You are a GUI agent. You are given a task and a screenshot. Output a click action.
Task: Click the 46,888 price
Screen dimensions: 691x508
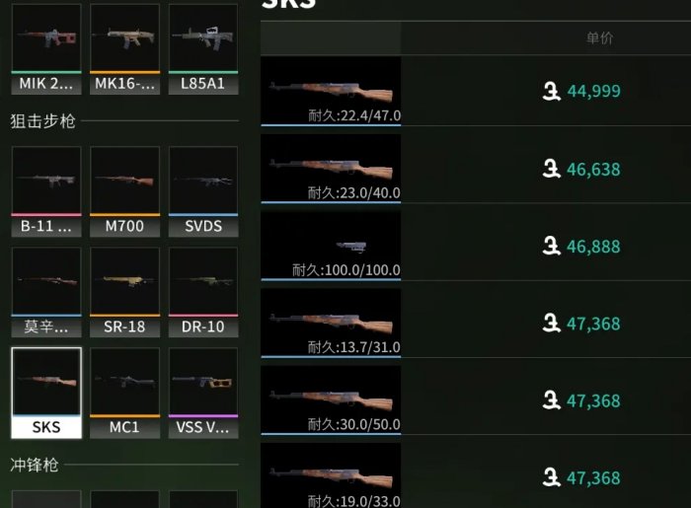[593, 247]
